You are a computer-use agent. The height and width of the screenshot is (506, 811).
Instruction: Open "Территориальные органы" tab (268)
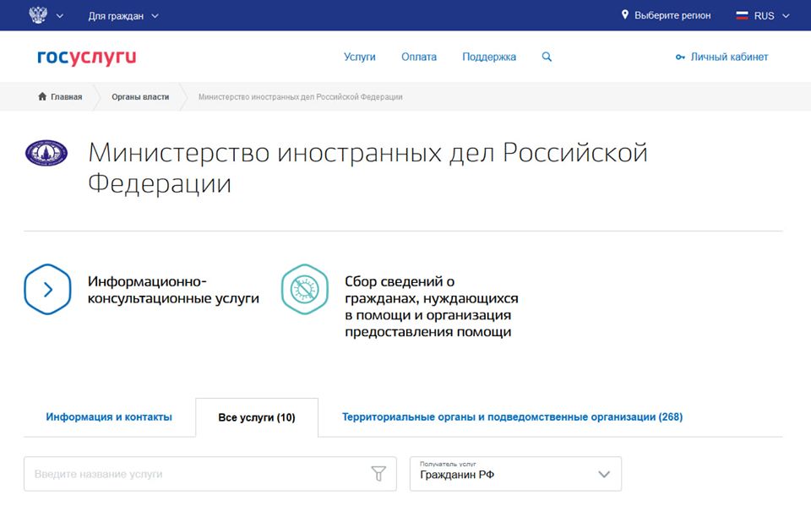point(512,417)
